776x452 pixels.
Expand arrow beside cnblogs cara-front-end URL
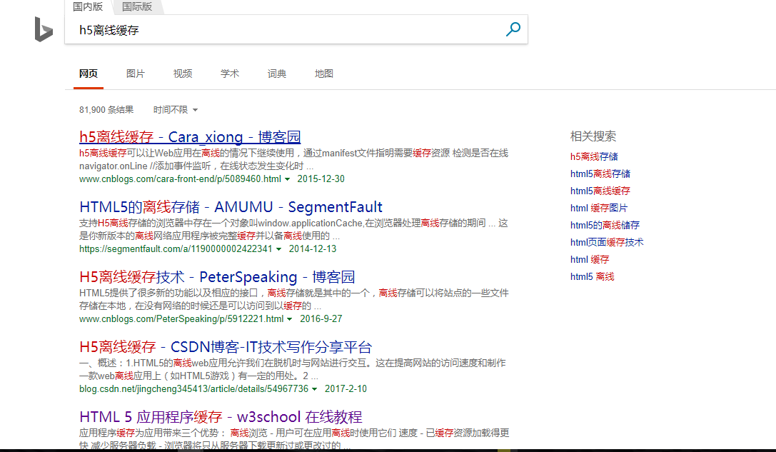[x=287, y=179]
